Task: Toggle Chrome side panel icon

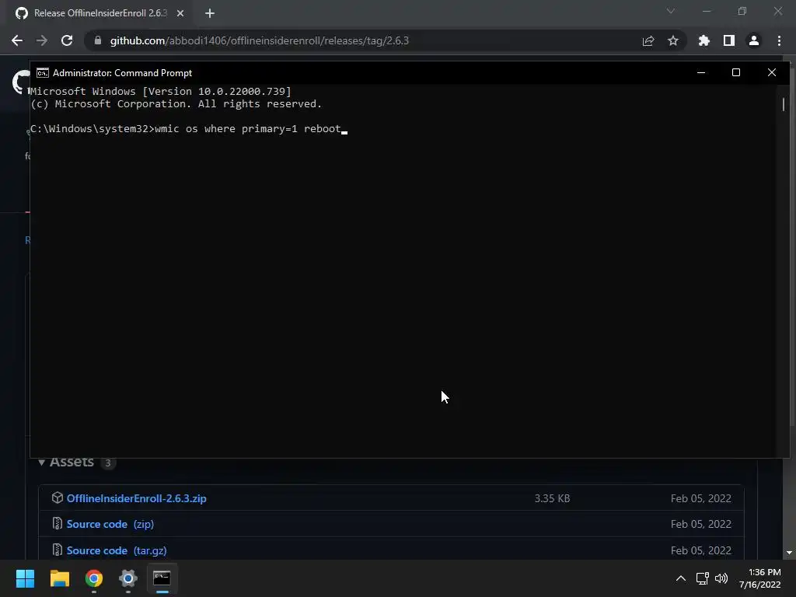Action: click(729, 40)
